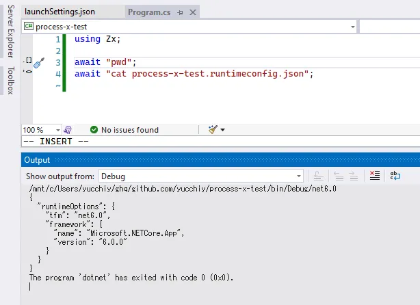Click the Find Message in Code icon

317,176
